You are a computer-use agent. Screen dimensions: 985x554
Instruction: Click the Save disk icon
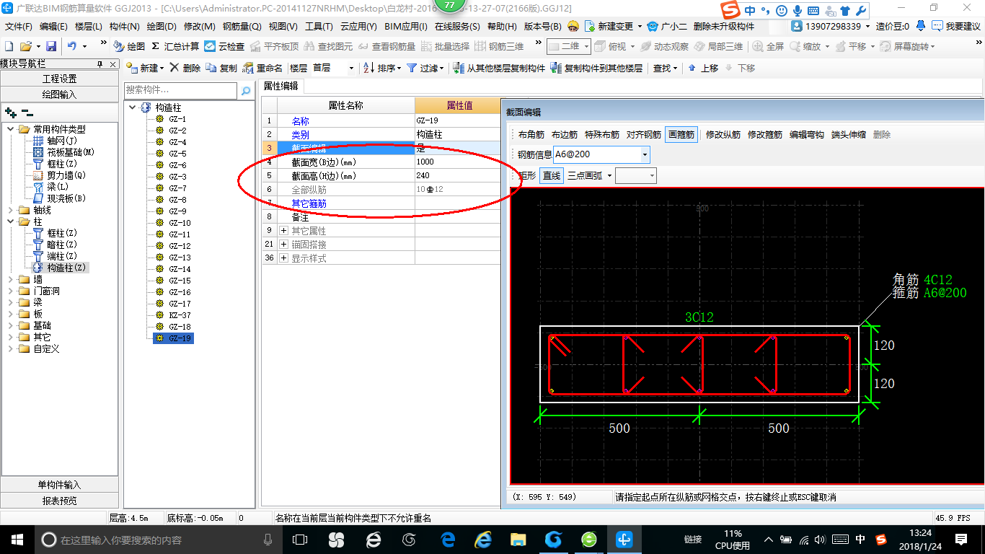click(x=51, y=46)
